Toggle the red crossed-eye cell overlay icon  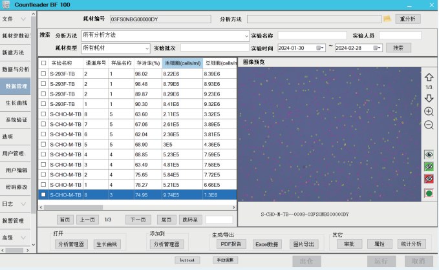tap(429, 179)
